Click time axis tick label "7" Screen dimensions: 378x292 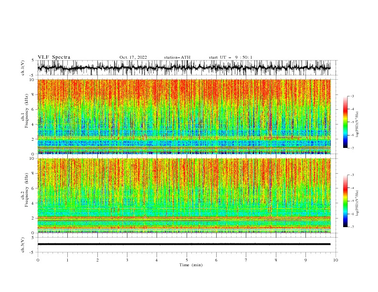pyautogui.click(x=246, y=260)
